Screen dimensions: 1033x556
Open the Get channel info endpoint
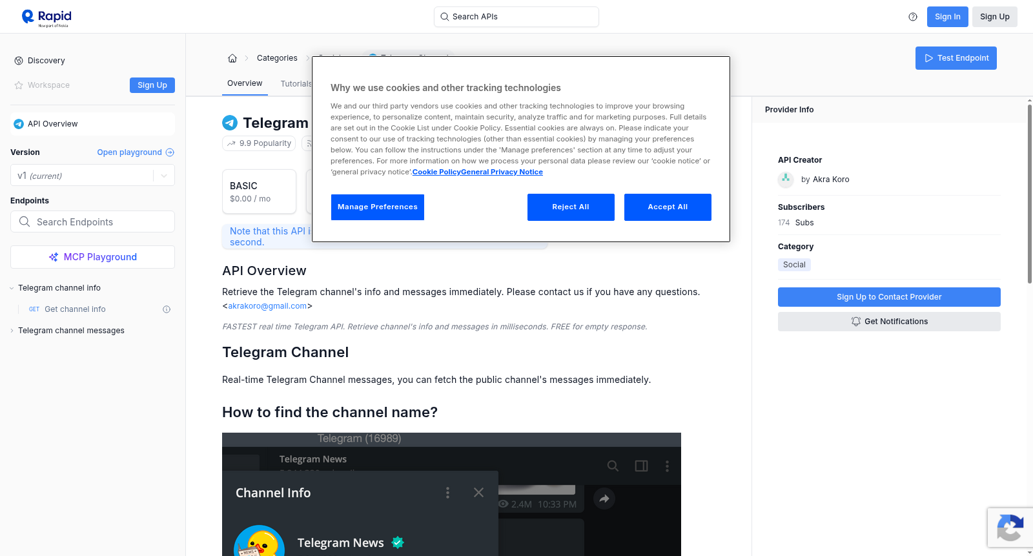75,309
